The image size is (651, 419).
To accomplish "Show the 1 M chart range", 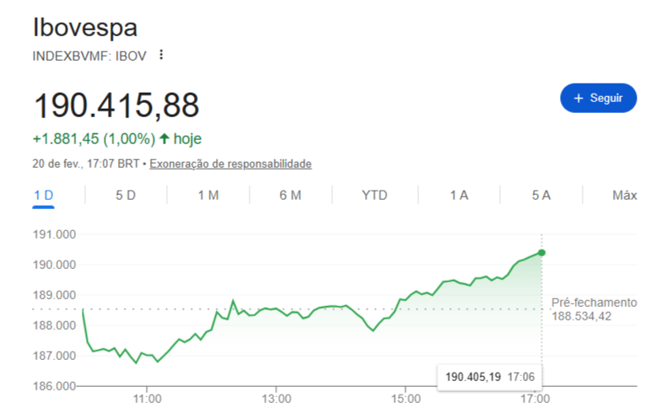I will (208, 196).
